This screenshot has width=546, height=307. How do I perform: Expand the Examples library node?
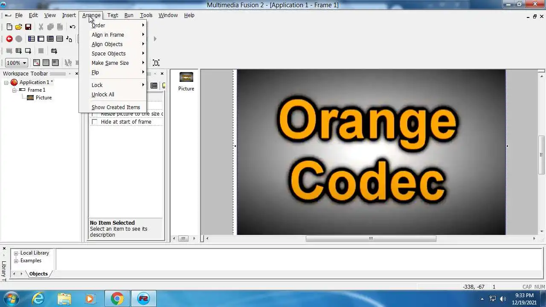click(16, 261)
